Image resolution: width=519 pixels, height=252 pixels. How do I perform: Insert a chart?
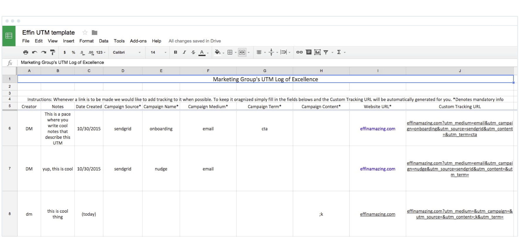[317, 52]
